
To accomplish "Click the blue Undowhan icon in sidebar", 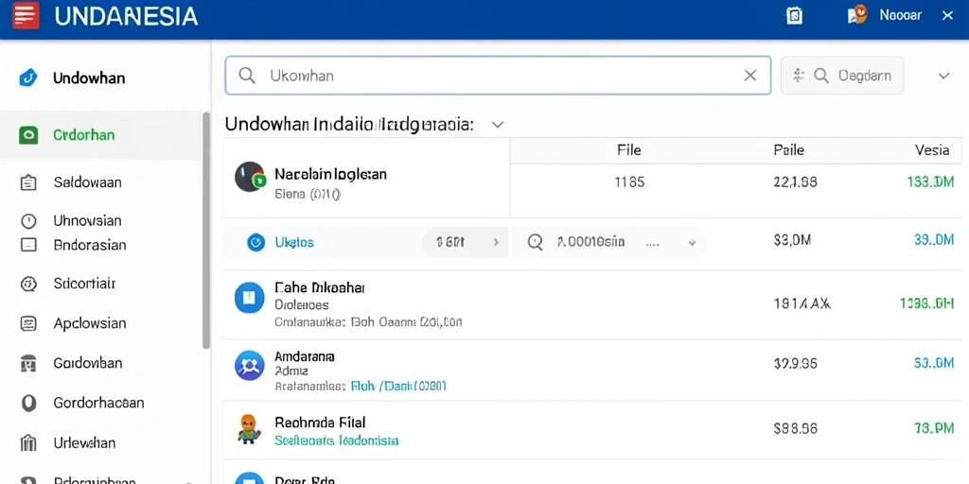I will click(28, 78).
